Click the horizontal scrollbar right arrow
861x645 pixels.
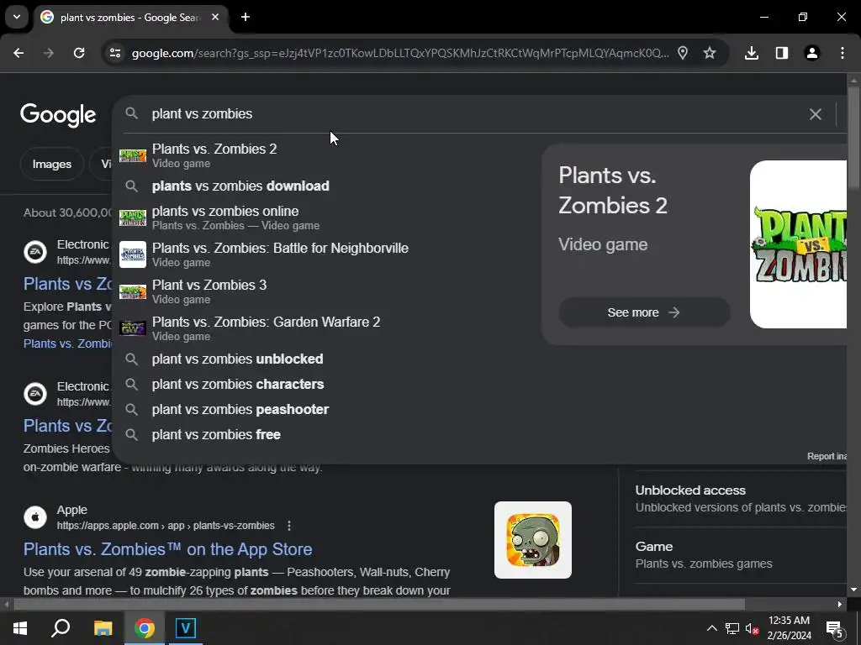point(840,605)
